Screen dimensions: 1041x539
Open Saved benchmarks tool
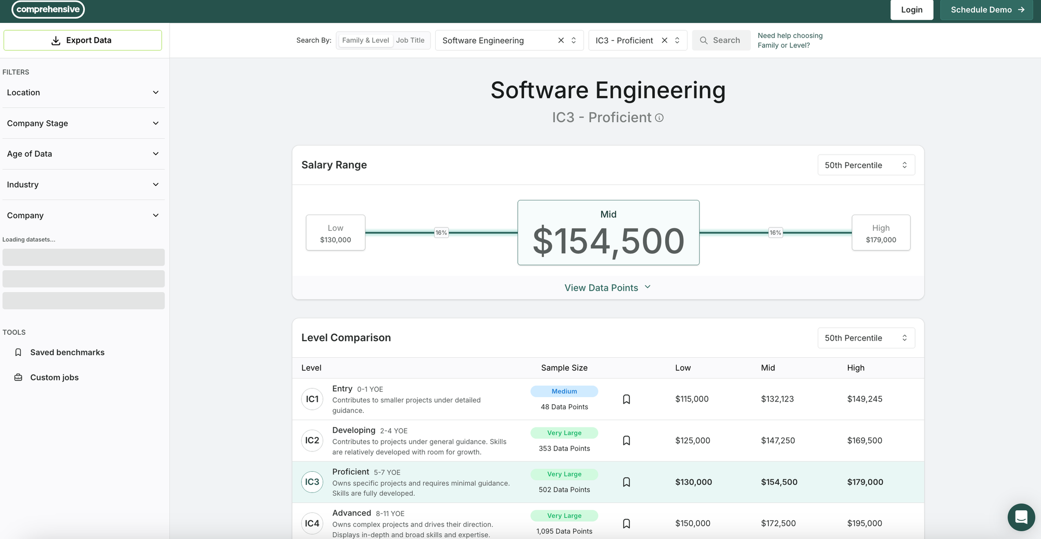[x=67, y=353]
